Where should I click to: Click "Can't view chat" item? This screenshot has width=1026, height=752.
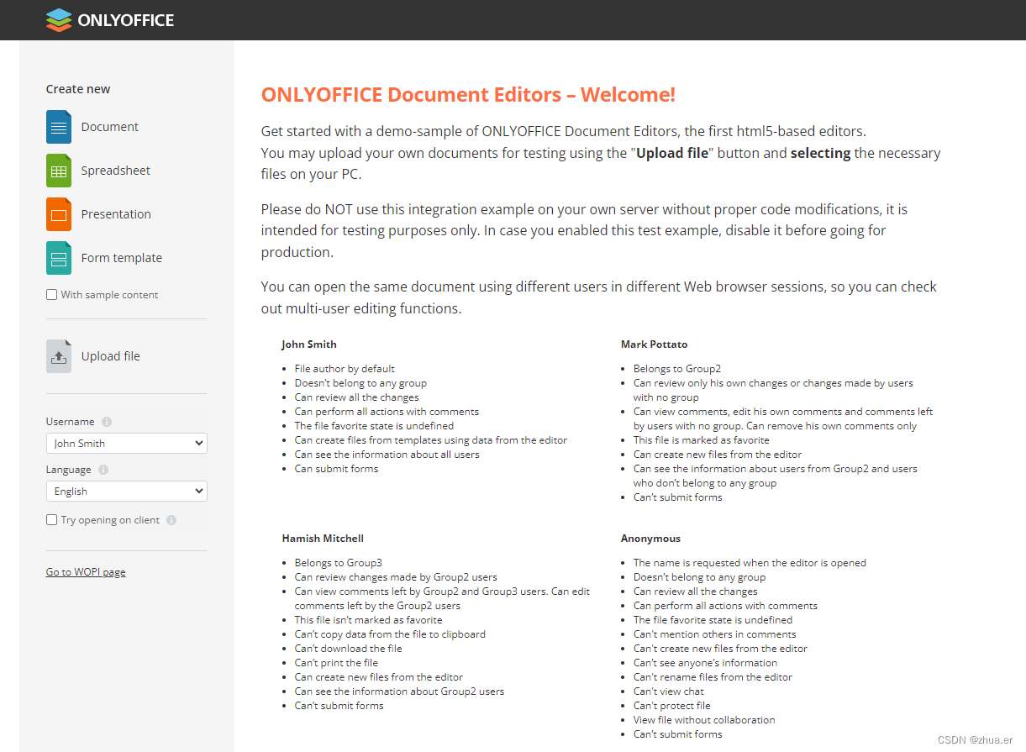click(669, 692)
